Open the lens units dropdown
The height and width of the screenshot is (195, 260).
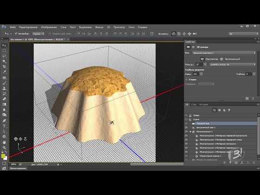(232, 64)
